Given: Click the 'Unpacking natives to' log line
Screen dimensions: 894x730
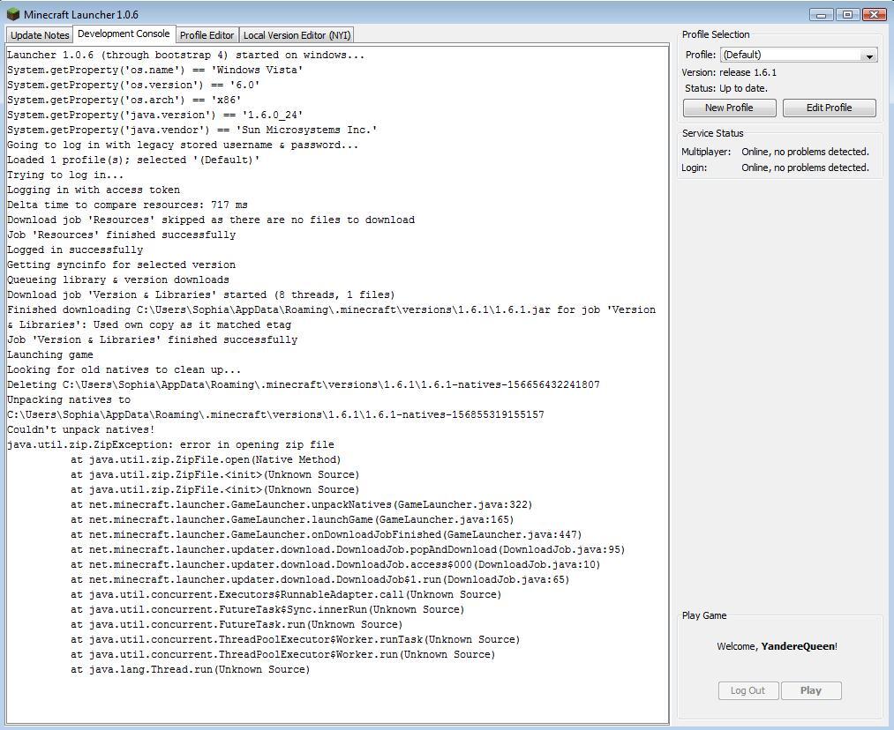Looking at the screenshot, I should point(69,399).
